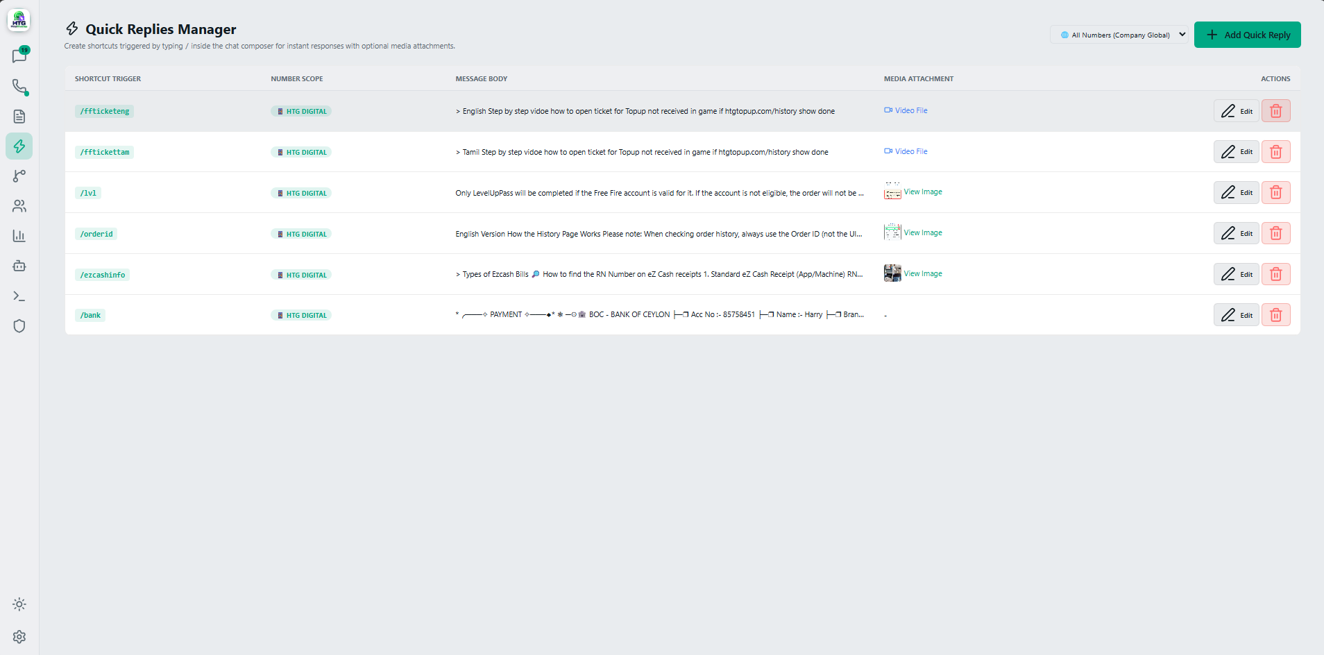The height and width of the screenshot is (655, 1324).
Task: Delete the /bank quick reply
Action: pos(1275,315)
